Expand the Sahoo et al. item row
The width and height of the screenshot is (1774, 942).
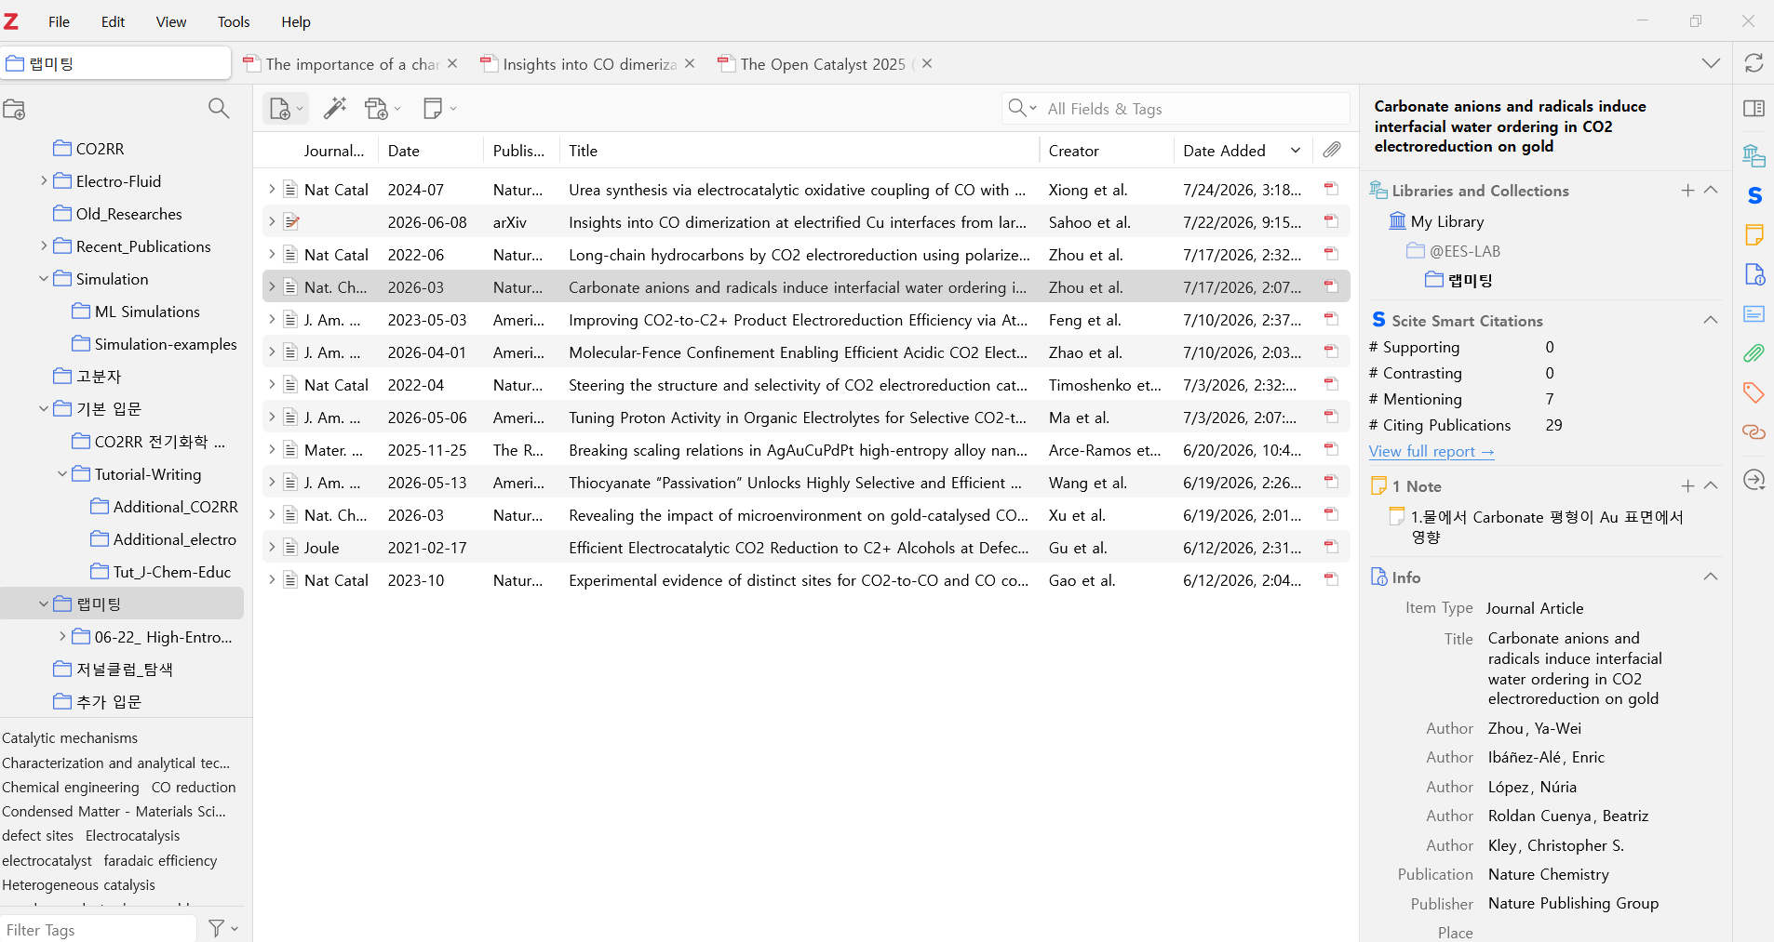272,221
